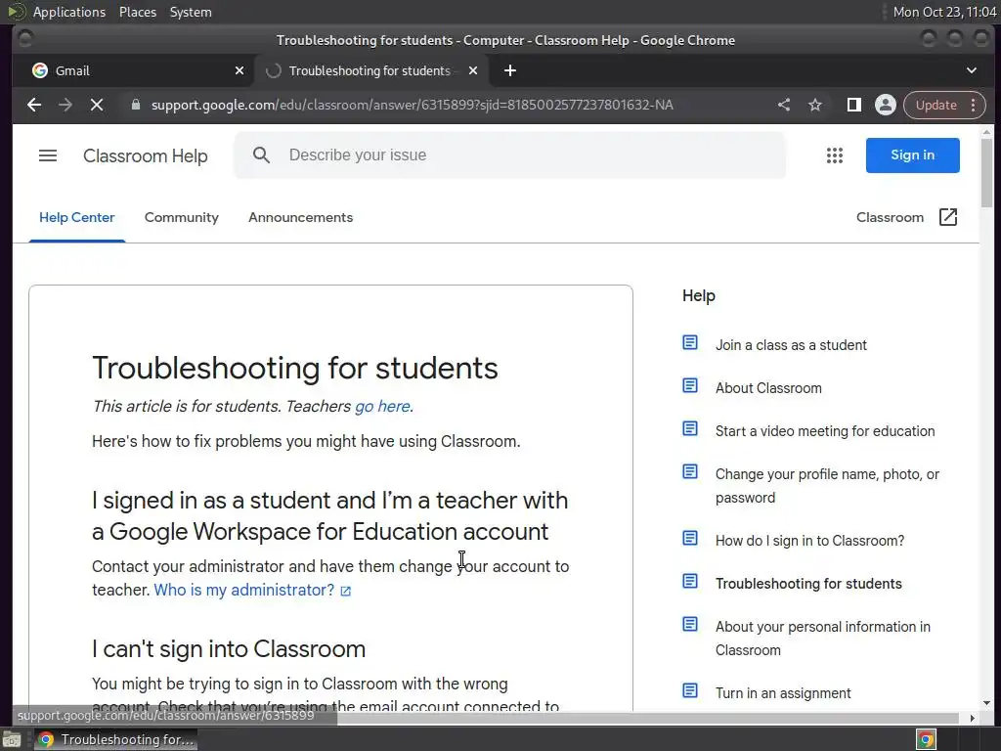Click the Troubleshooting taskbar window button
The image size is (1001, 751).
(115, 739)
